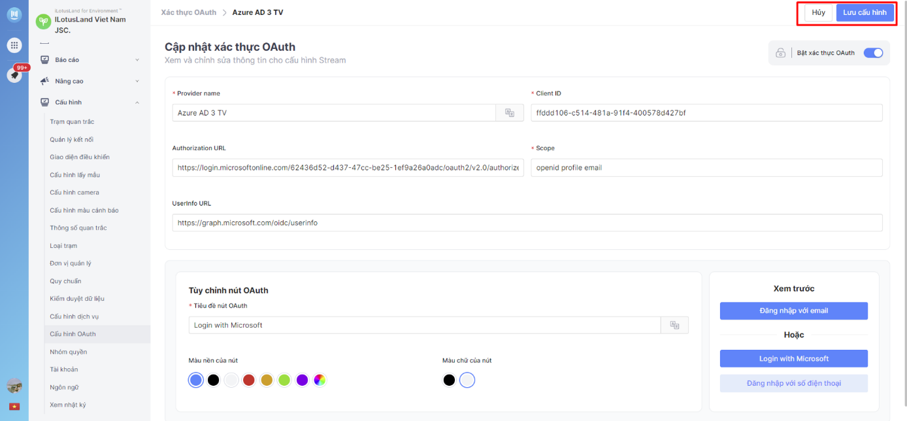
Task: Select blue button background color swatch
Action: 195,380
